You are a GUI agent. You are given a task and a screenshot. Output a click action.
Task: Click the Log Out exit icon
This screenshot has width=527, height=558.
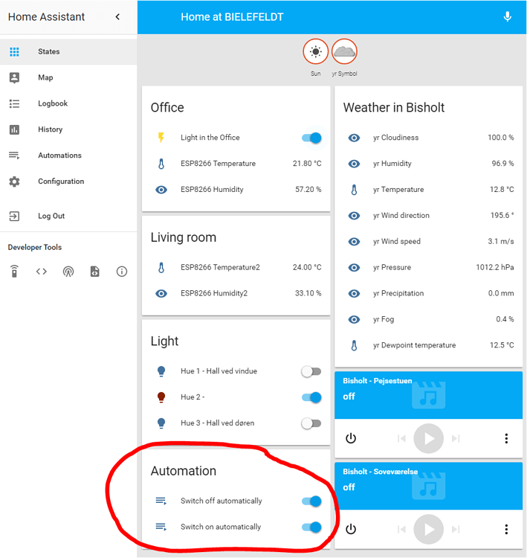[x=14, y=216]
